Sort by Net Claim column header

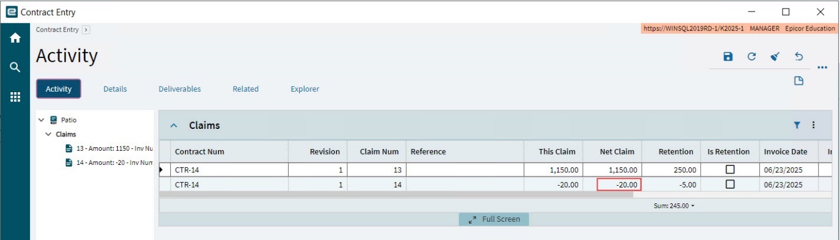click(x=612, y=151)
